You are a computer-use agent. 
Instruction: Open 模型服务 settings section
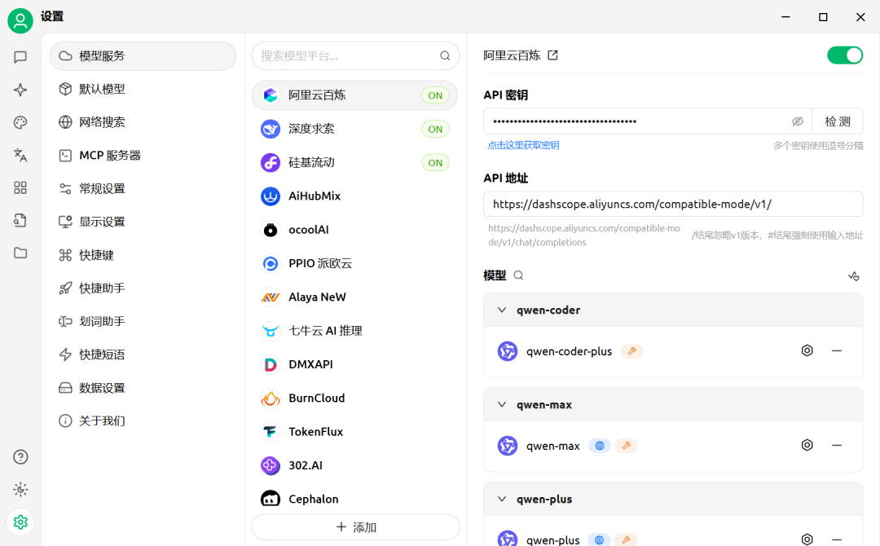(143, 55)
